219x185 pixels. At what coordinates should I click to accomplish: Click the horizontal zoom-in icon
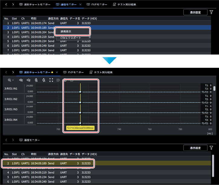(21, 80)
